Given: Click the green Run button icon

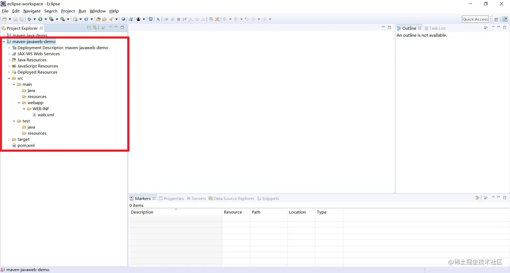Looking at the screenshot, I should click(x=40, y=19).
